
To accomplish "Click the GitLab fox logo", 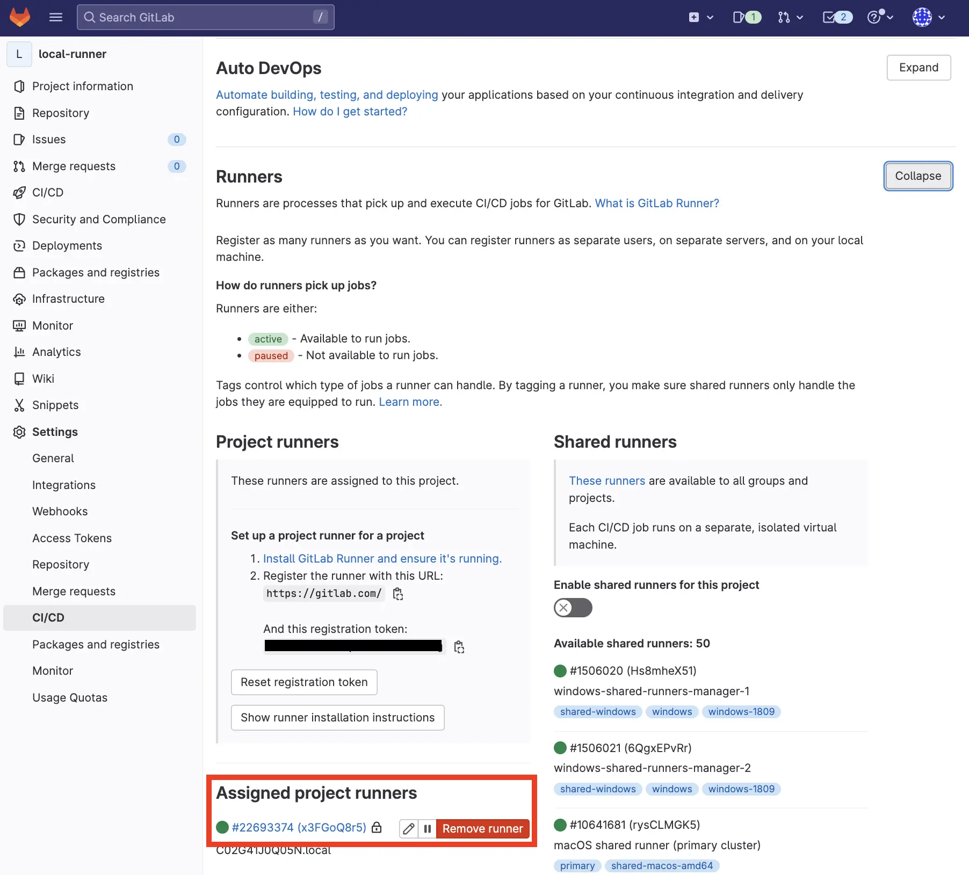I will [20, 17].
